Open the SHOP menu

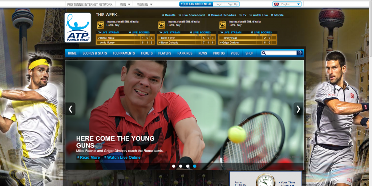249,53
